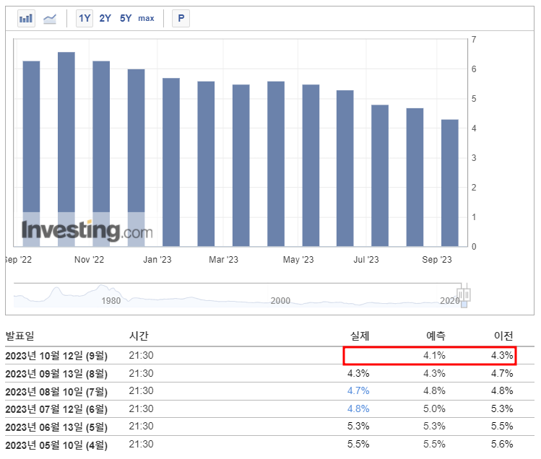
Task: Click the Sep '23 bar in chart
Action: [450, 183]
